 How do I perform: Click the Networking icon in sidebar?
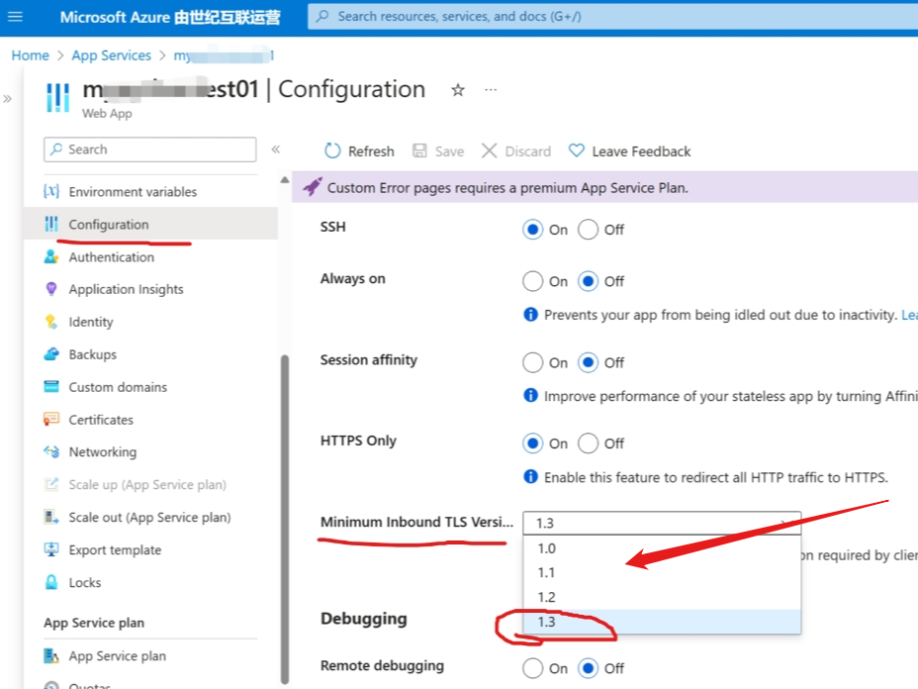pyautogui.click(x=51, y=452)
